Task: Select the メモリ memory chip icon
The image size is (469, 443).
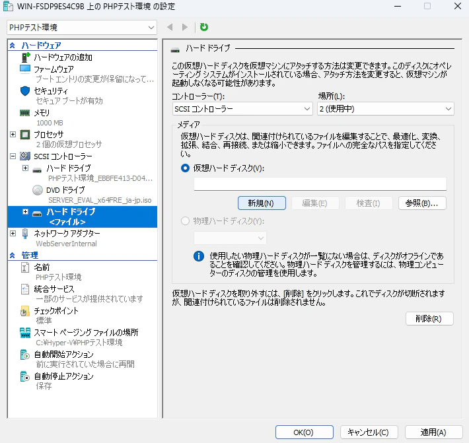Action: pos(25,113)
